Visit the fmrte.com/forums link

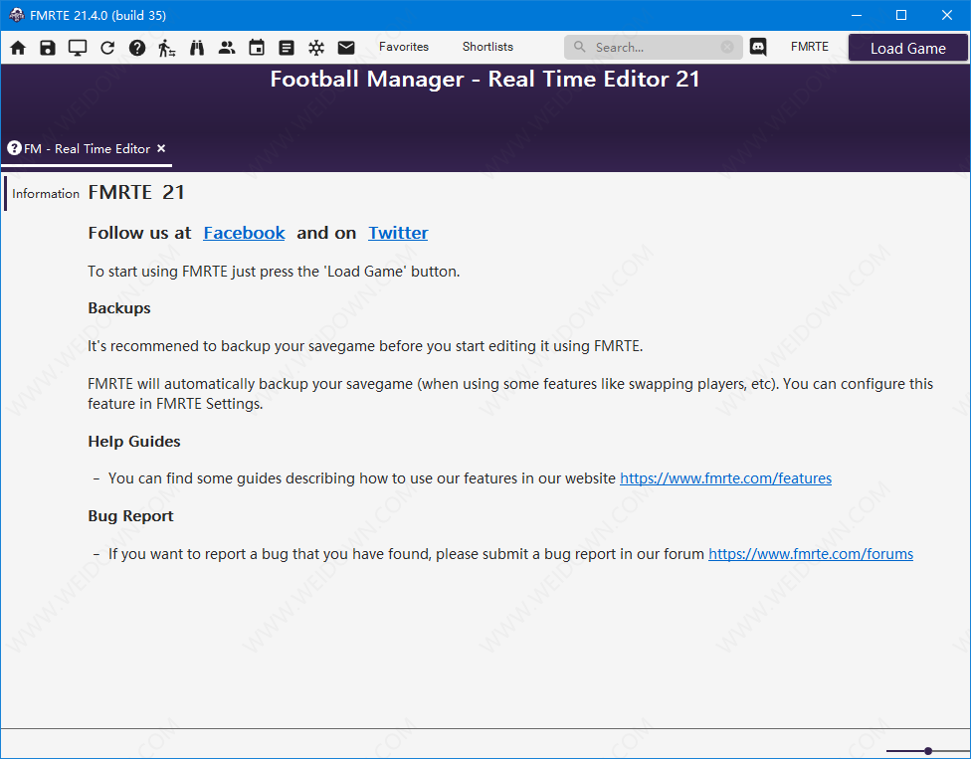(811, 554)
